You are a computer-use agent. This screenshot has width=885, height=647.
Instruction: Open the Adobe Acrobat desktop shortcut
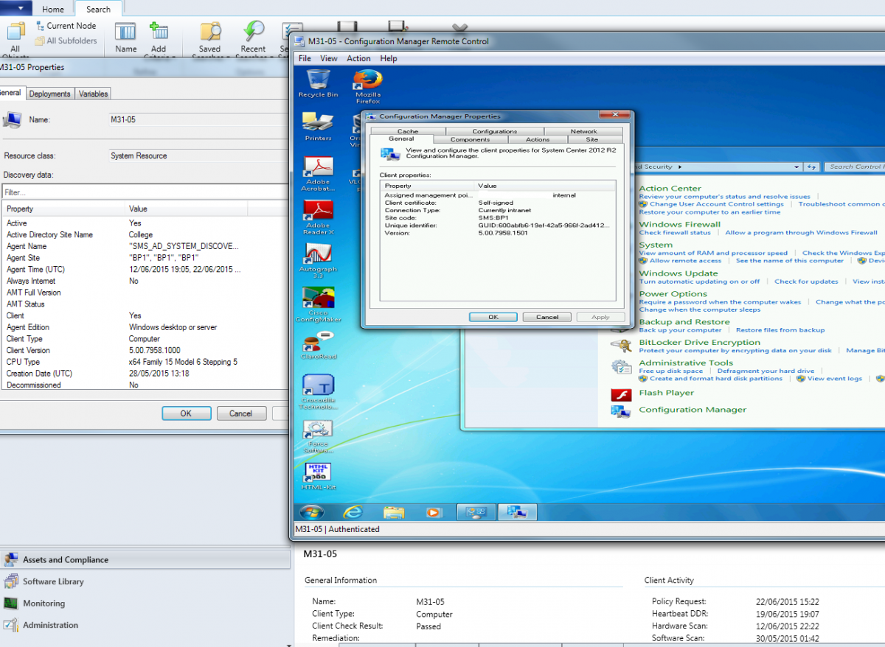[x=318, y=173]
